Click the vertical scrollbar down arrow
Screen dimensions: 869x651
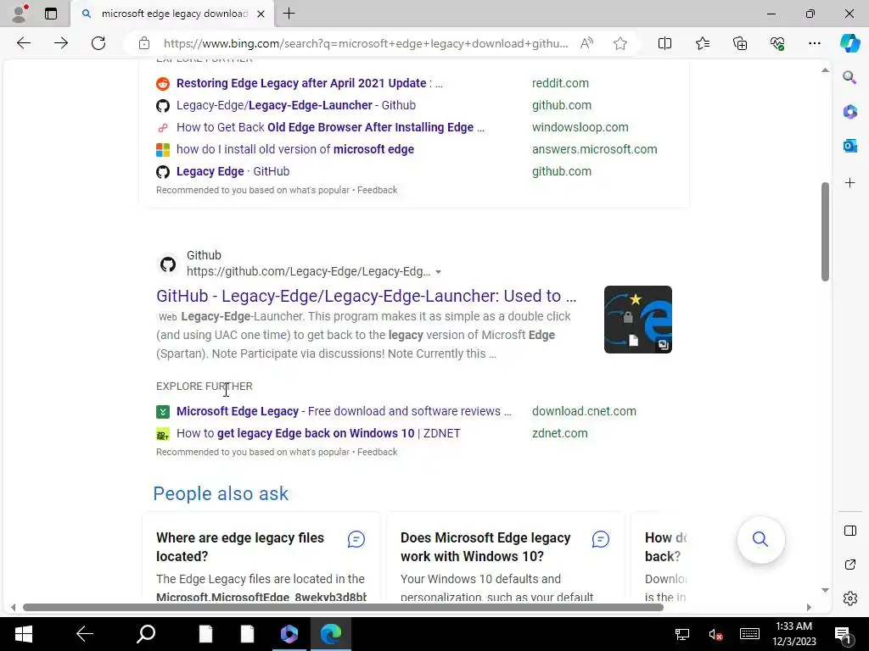tap(825, 590)
